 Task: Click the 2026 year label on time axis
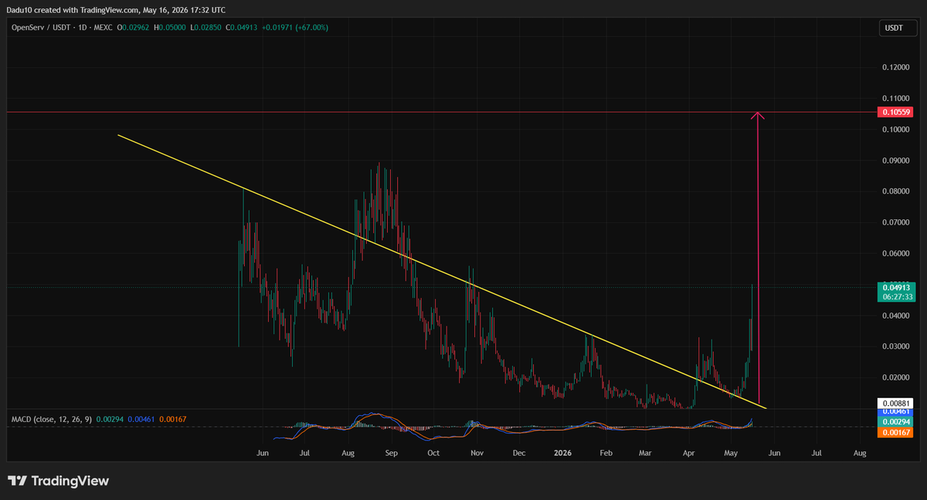[x=563, y=453]
